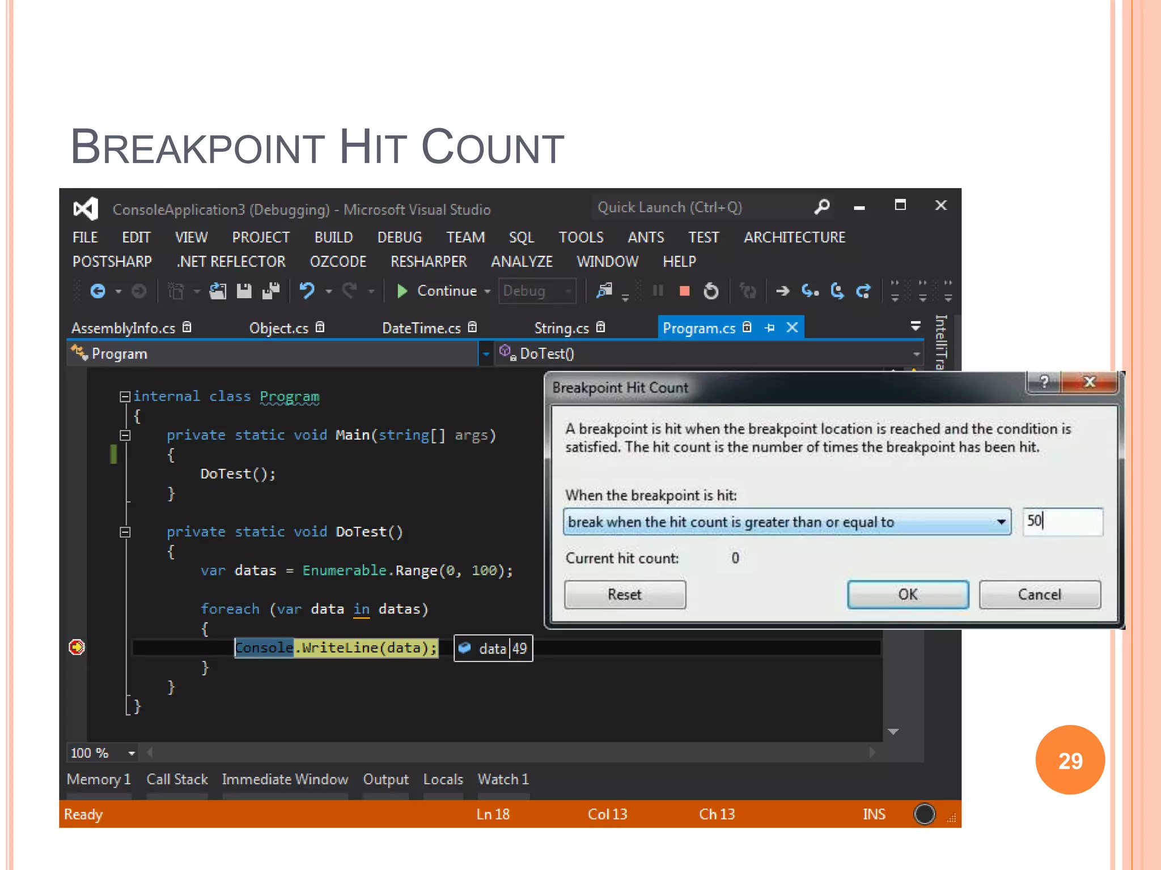Click the data 49 debugger datatip
The width and height of the screenshot is (1161, 870).
pos(493,649)
